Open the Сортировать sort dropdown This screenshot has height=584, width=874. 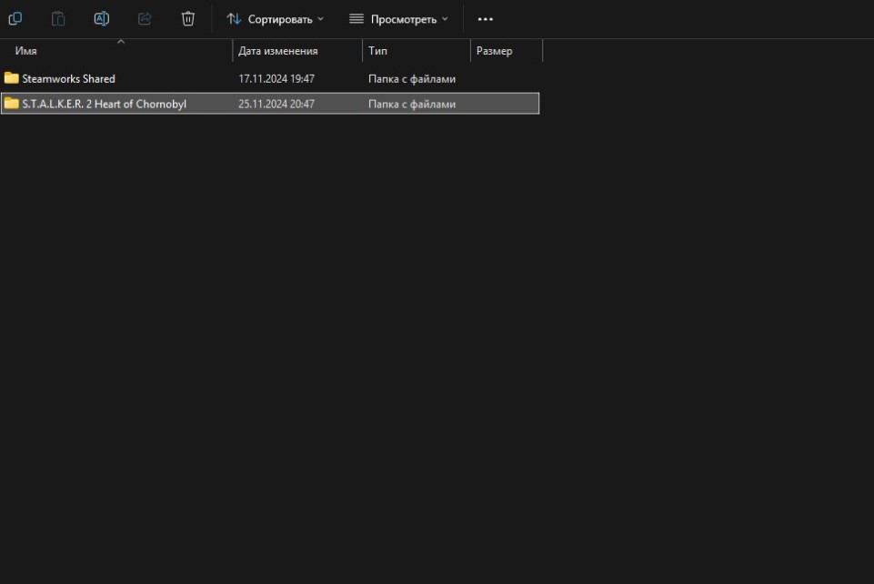click(275, 19)
